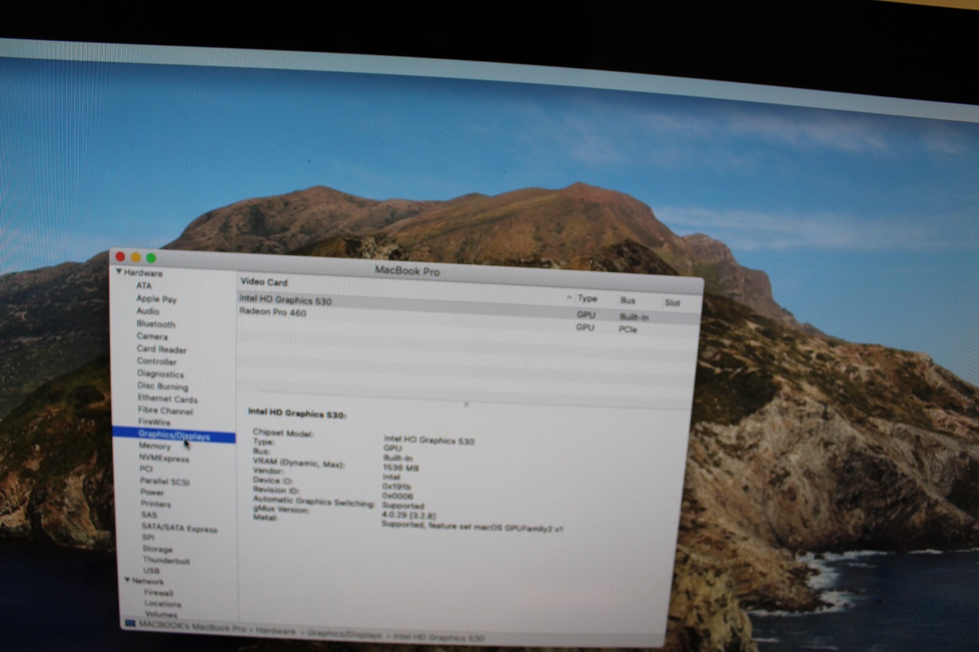Image resolution: width=979 pixels, height=652 pixels.
Task: Sort by the Bus column header
Action: [x=628, y=300]
